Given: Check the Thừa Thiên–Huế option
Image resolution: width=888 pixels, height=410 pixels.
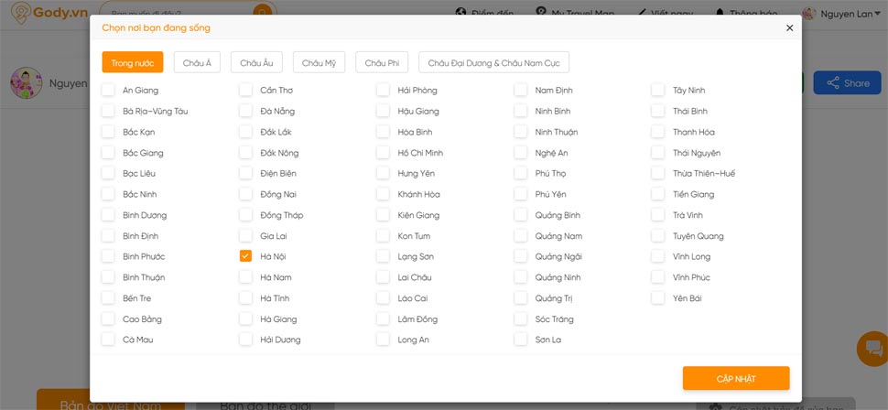Looking at the screenshot, I should (x=657, y=173).
